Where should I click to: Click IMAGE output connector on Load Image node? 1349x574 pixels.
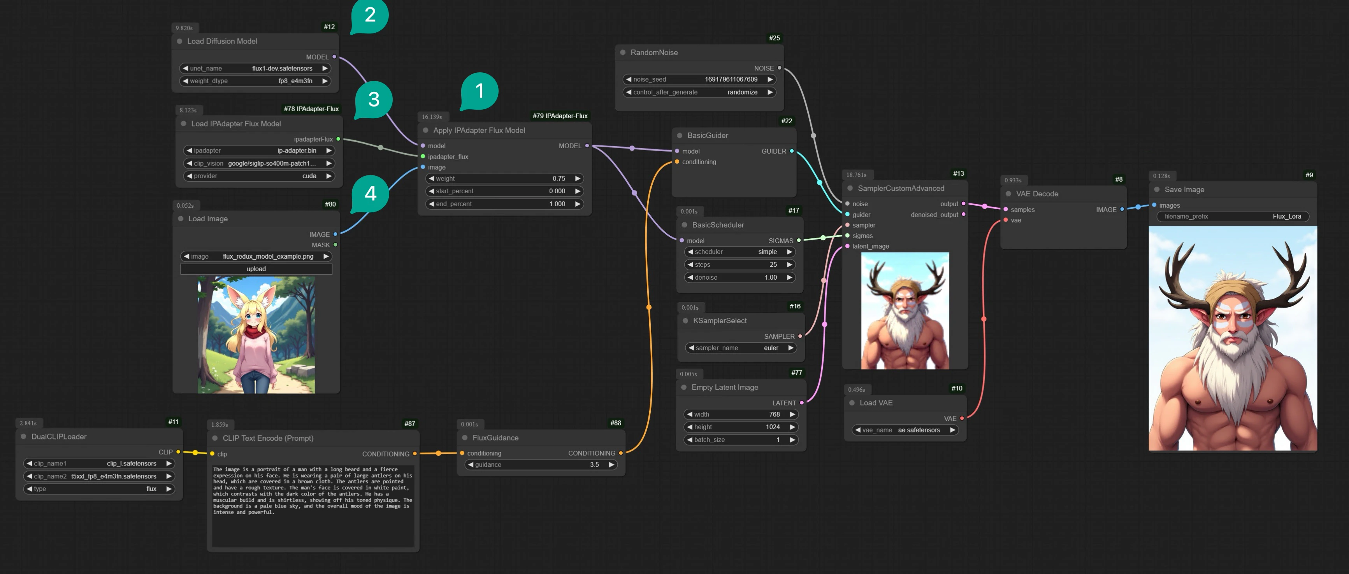335,234
